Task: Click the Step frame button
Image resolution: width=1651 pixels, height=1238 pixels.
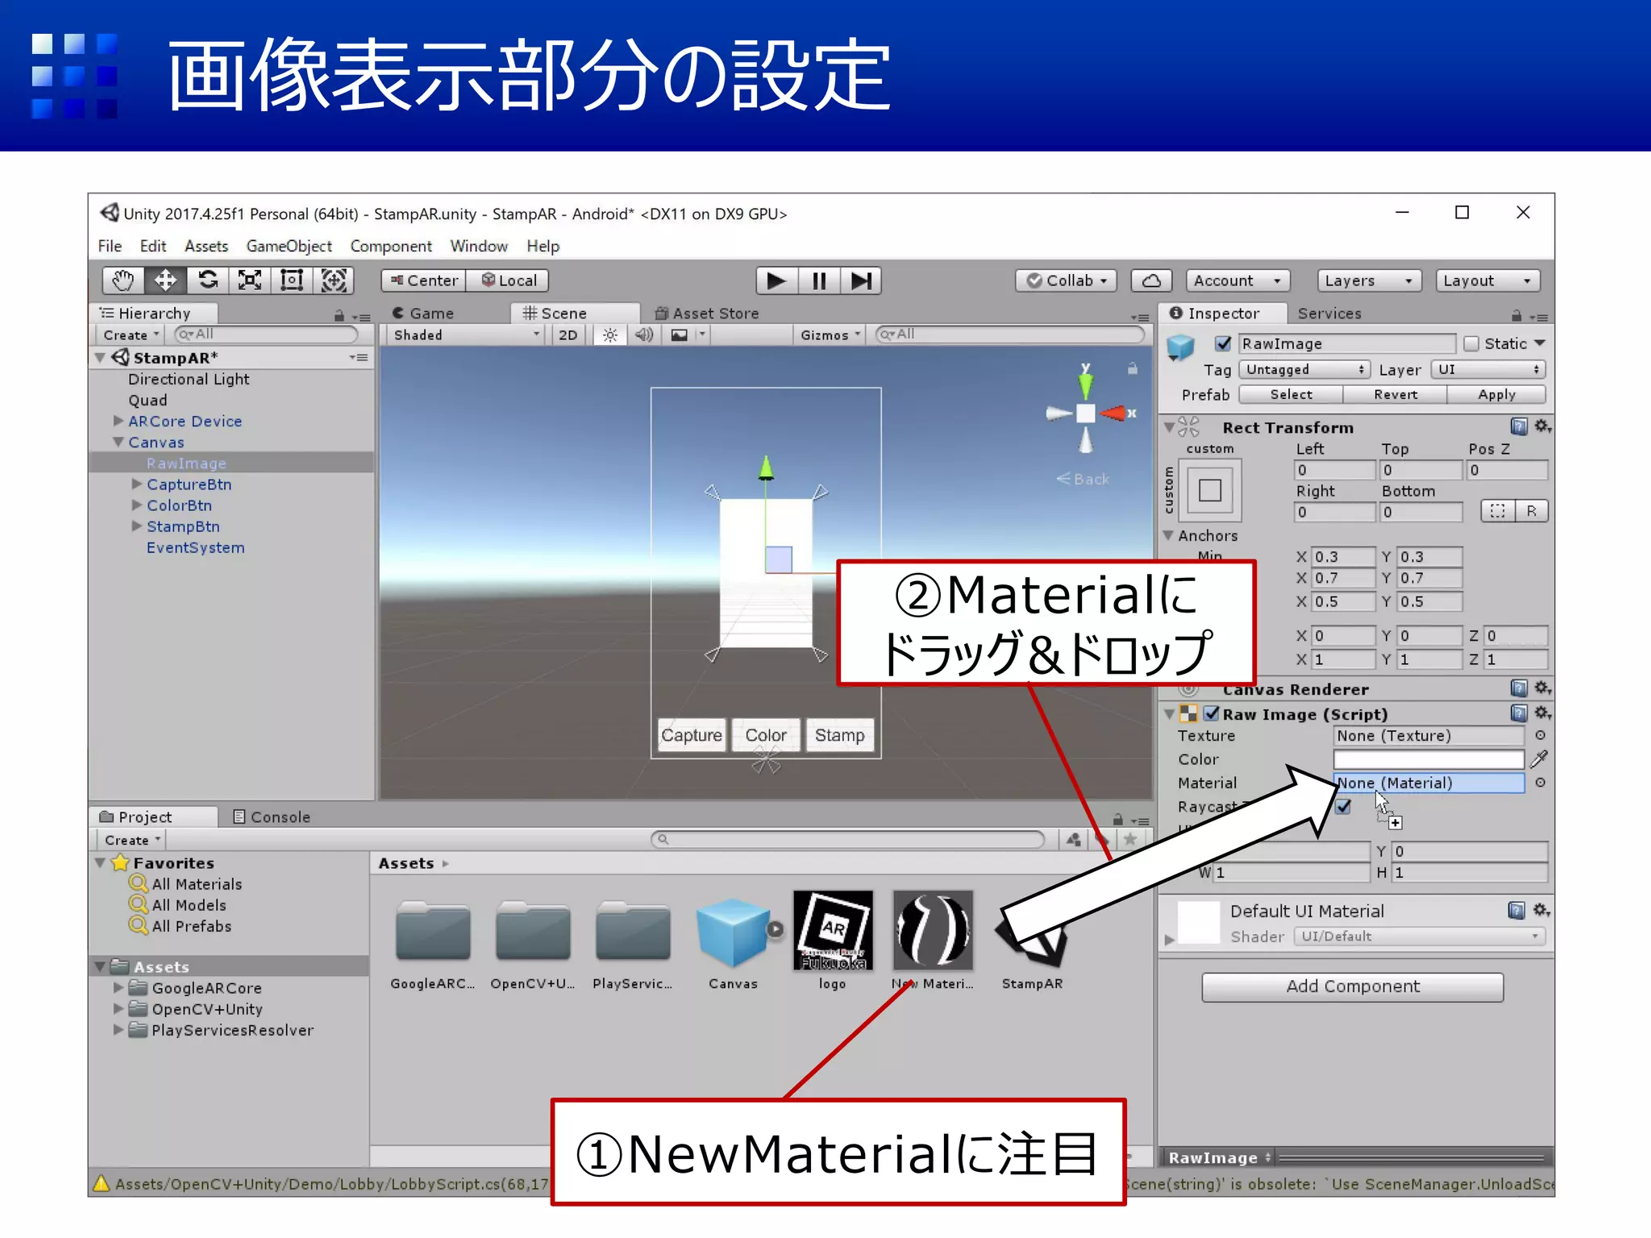Action: pyautogui.click(x=861, y=280)
